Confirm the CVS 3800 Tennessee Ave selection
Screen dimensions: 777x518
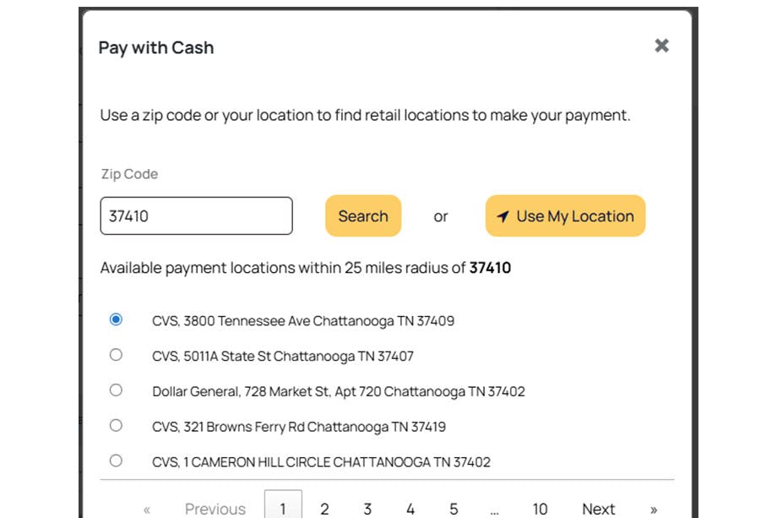[x=116, y=320]
